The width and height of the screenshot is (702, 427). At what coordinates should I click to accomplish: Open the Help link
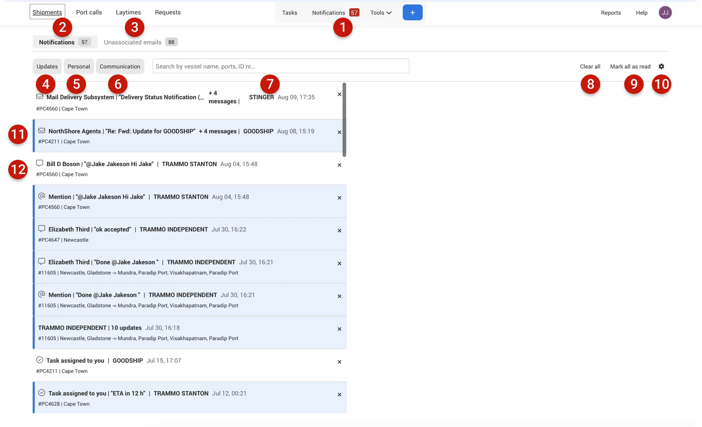point(642,13)
